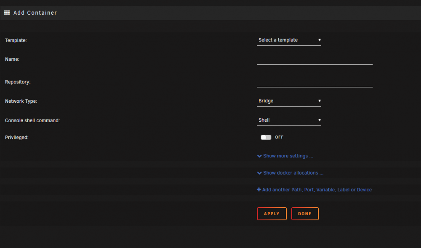Click the DONE button

305,214
